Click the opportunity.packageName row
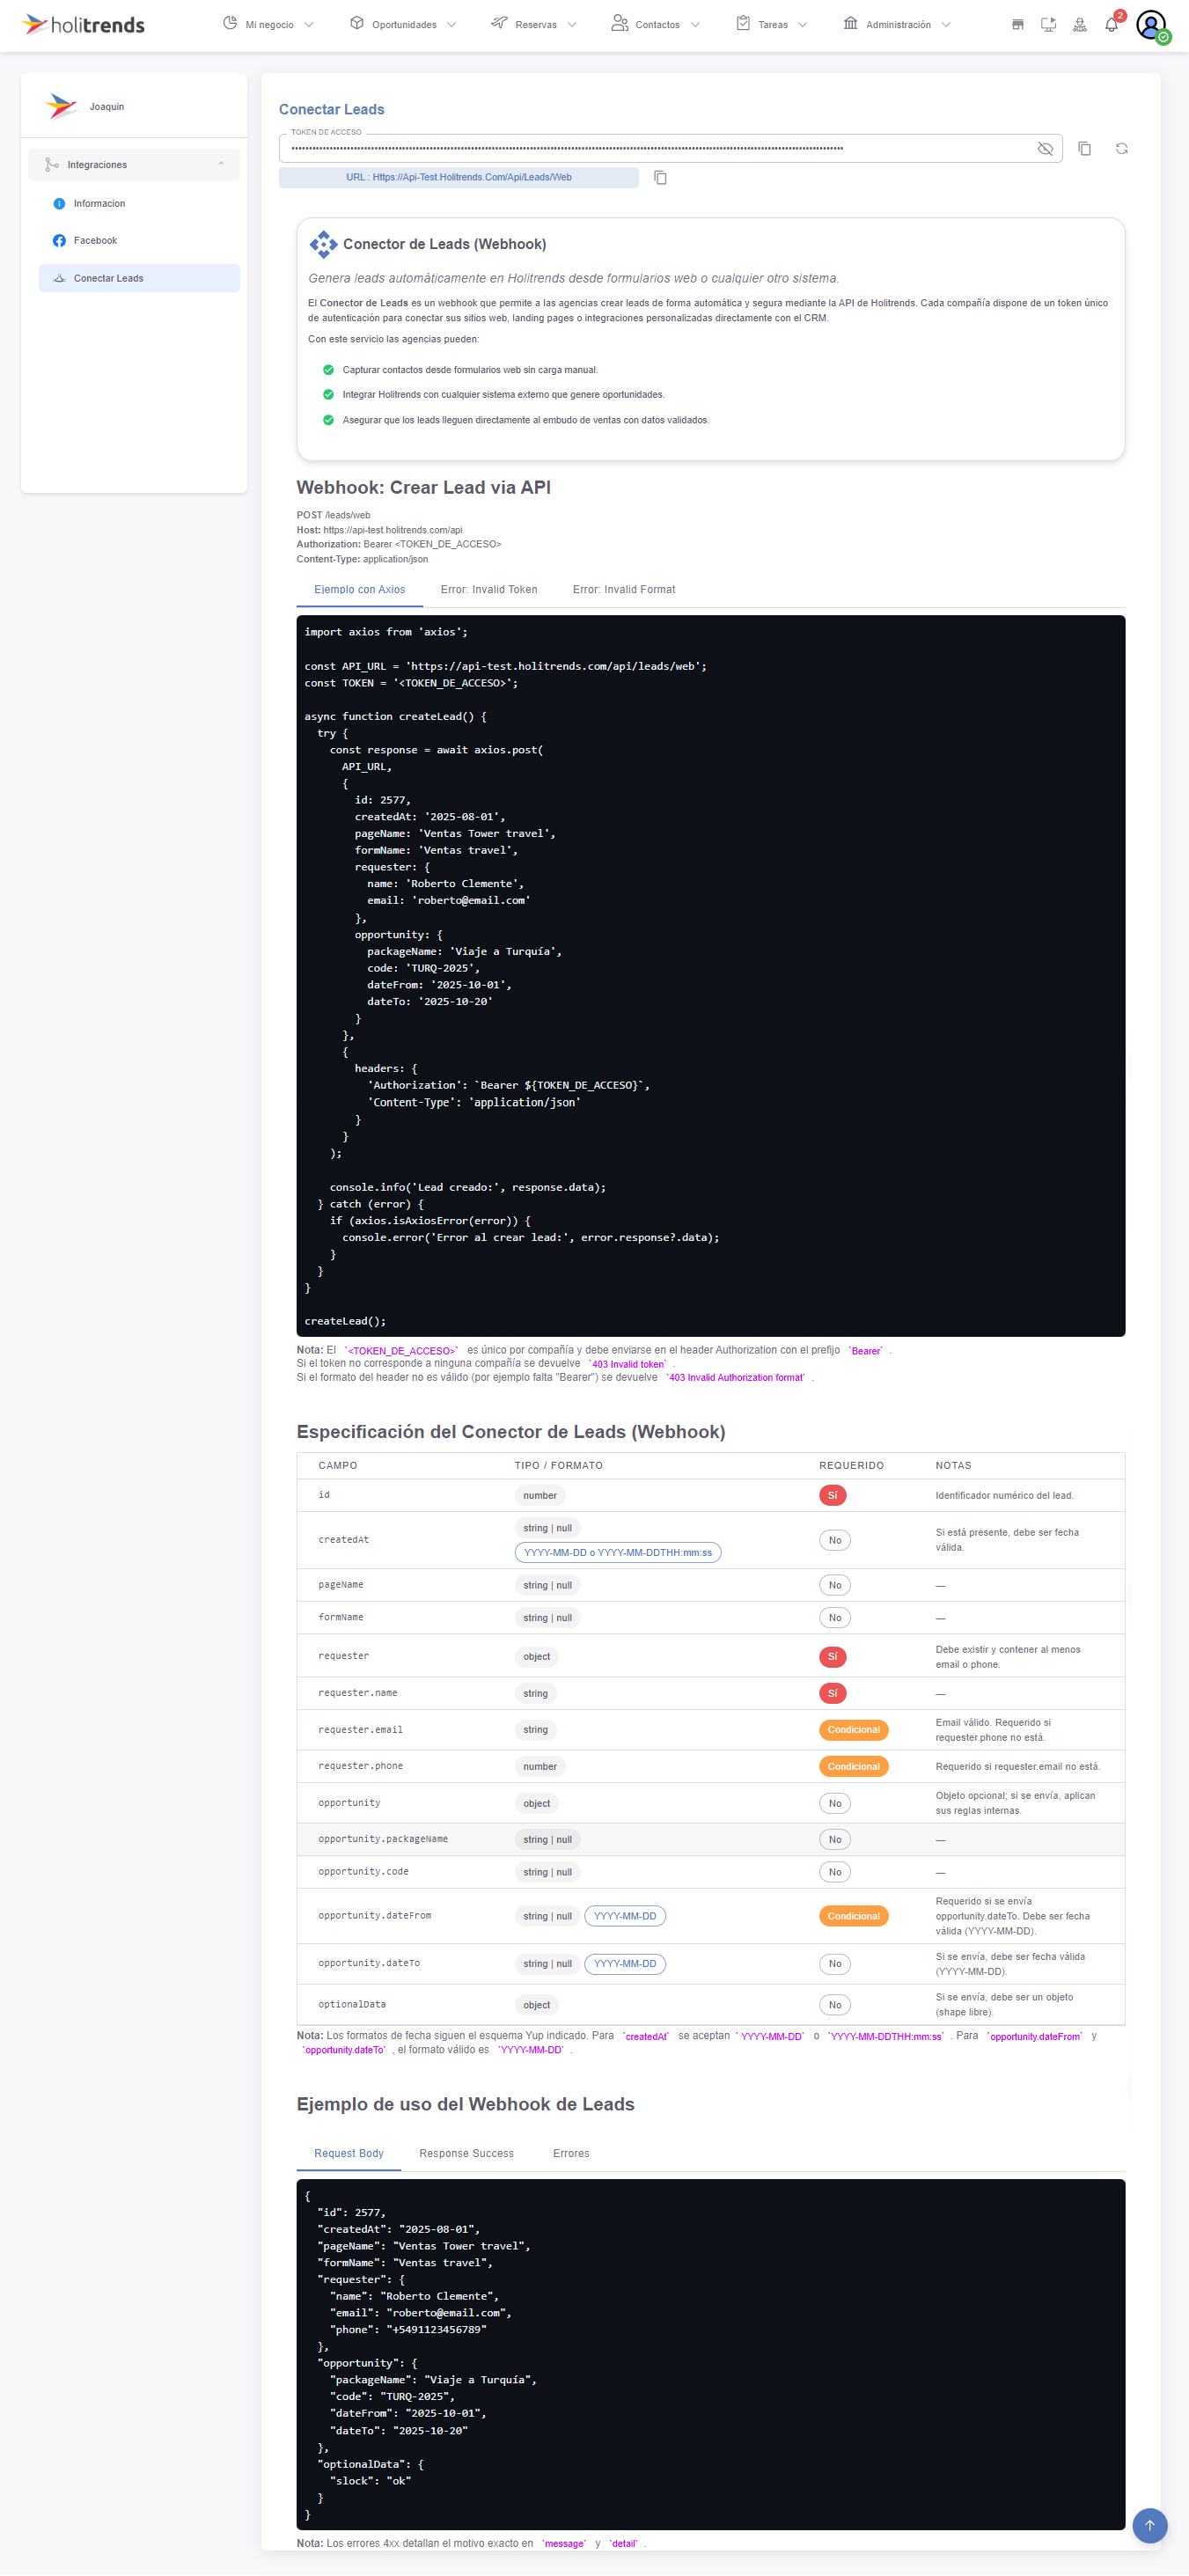The height and width of the screenshot is (2576, 1189). click(x=711, y=1839)
